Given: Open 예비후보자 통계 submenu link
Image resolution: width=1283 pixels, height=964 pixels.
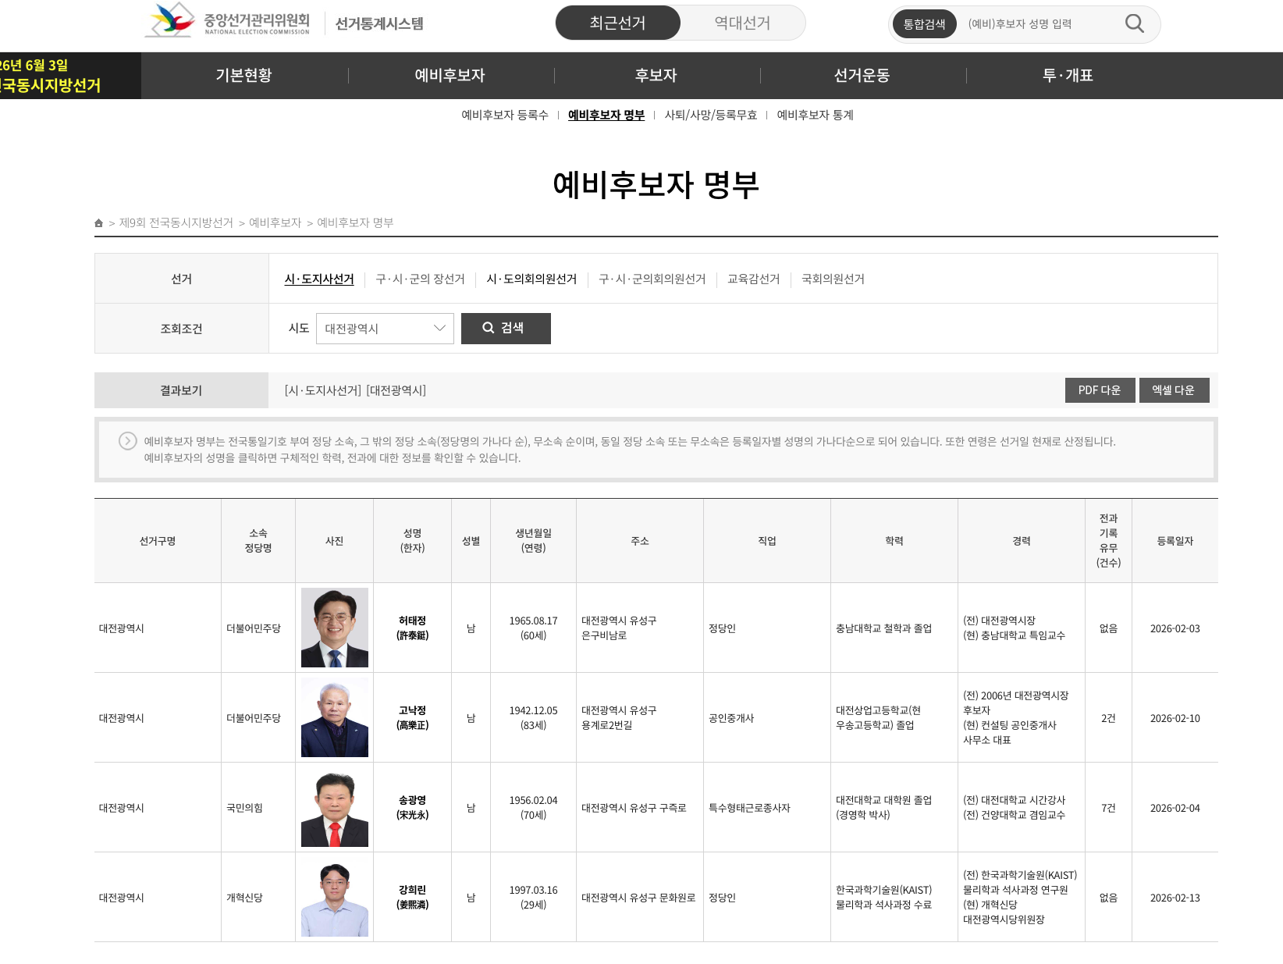Looking at the screenshot, I should pos(815,116).
